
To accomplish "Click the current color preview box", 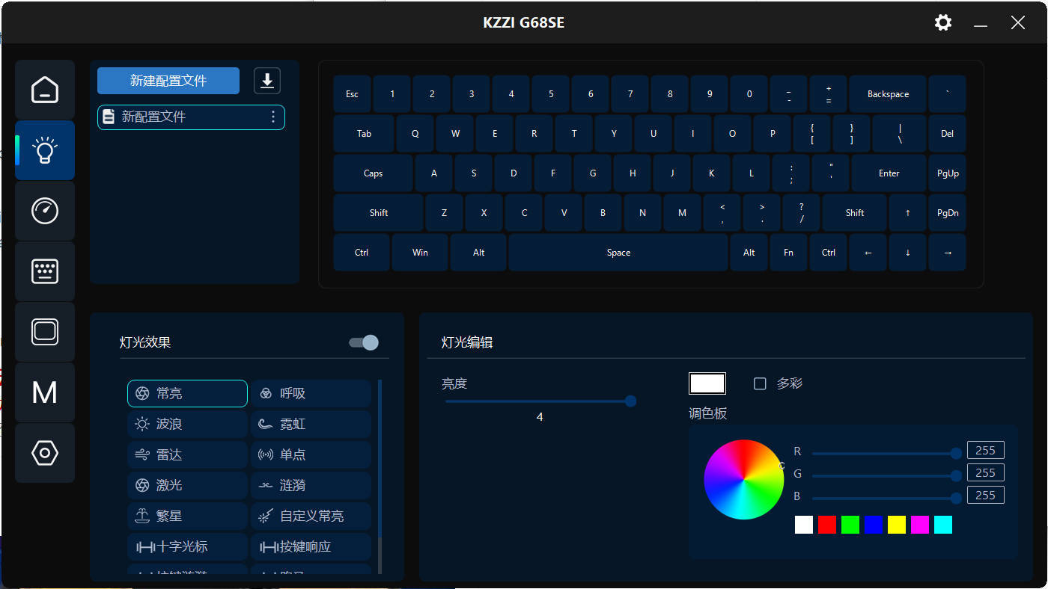I will (x=707, y=383).
